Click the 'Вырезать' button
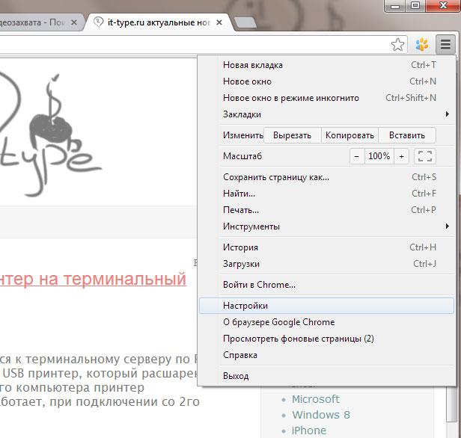The width and height of the screenshot is (461, 438). click(x=292, y=135)
